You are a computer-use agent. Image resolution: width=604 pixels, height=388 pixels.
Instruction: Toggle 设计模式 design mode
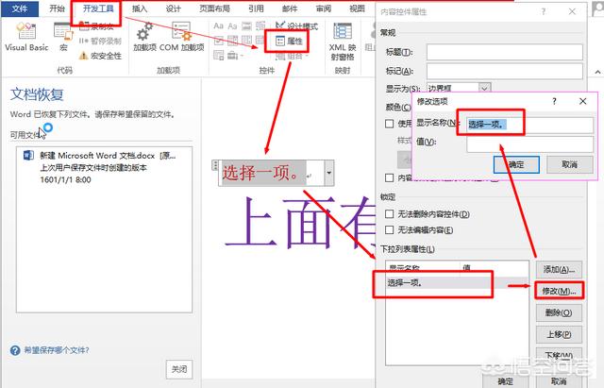297,25
